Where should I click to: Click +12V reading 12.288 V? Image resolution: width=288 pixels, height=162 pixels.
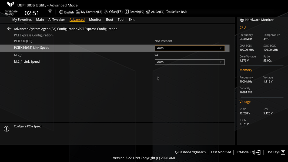coord(245,113)
